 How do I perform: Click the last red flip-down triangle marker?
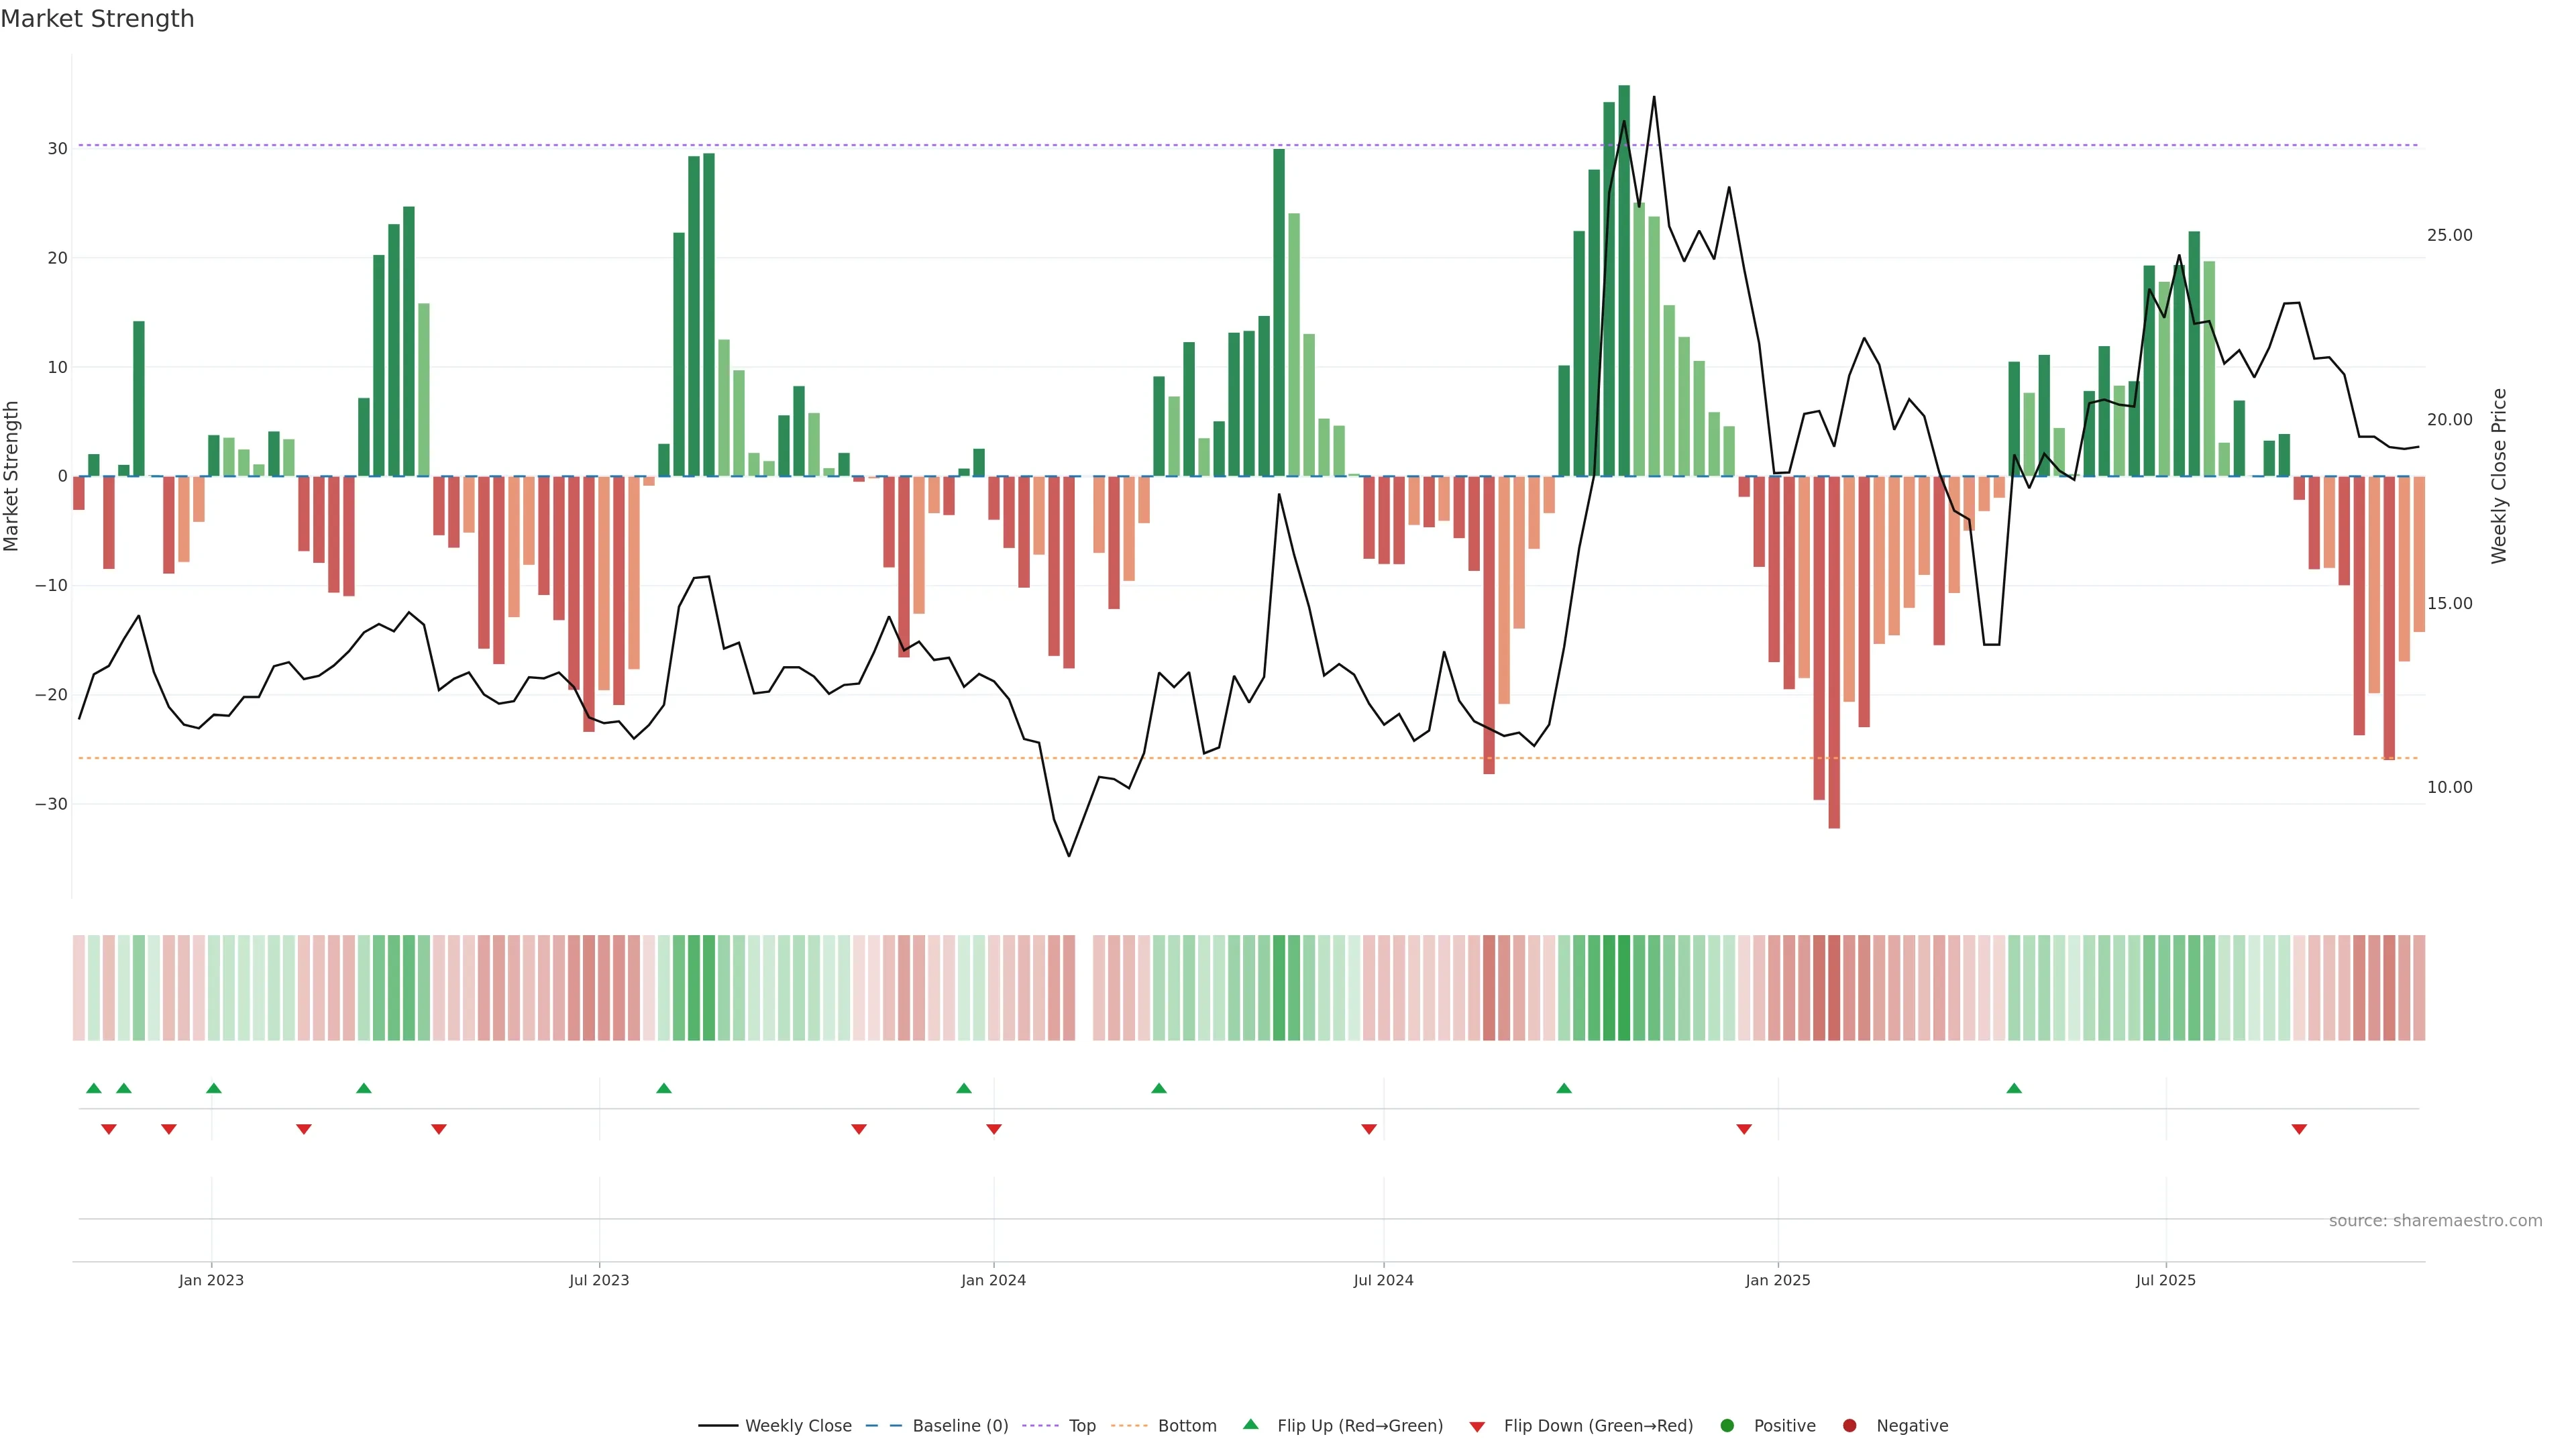coord(2299,1129)
